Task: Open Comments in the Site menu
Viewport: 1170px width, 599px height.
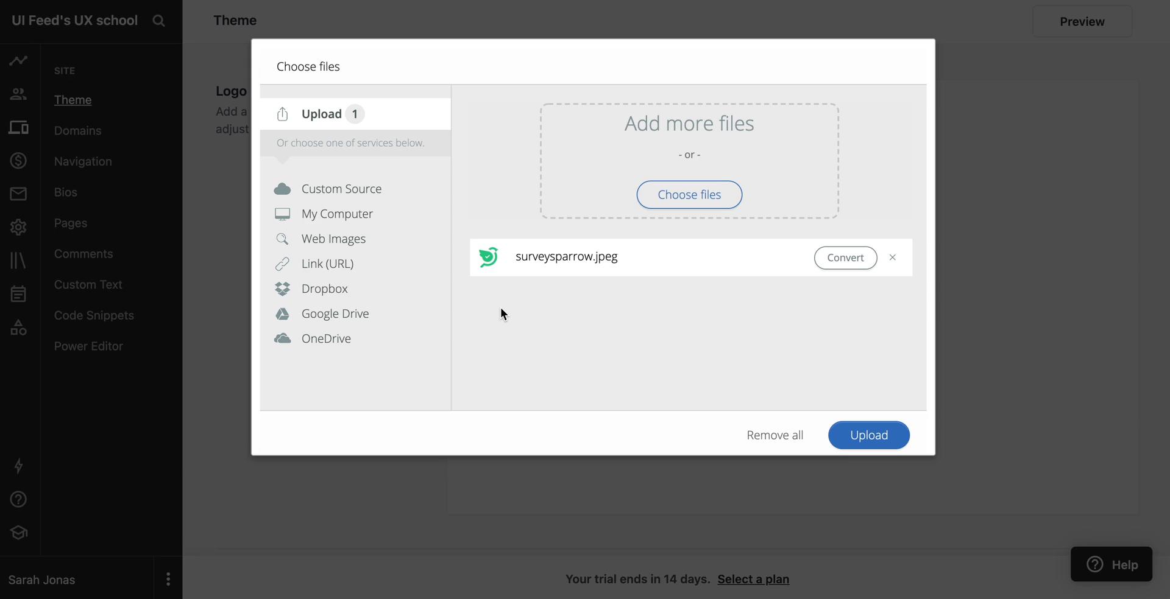Action: tap(83, 254)
